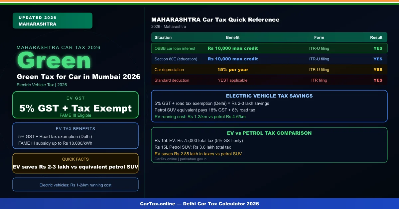Click 'CarTax.online — Delhi Car Tax Calculator 2026' footer
The image size is (399, 209).
click(x=199, y=204)
